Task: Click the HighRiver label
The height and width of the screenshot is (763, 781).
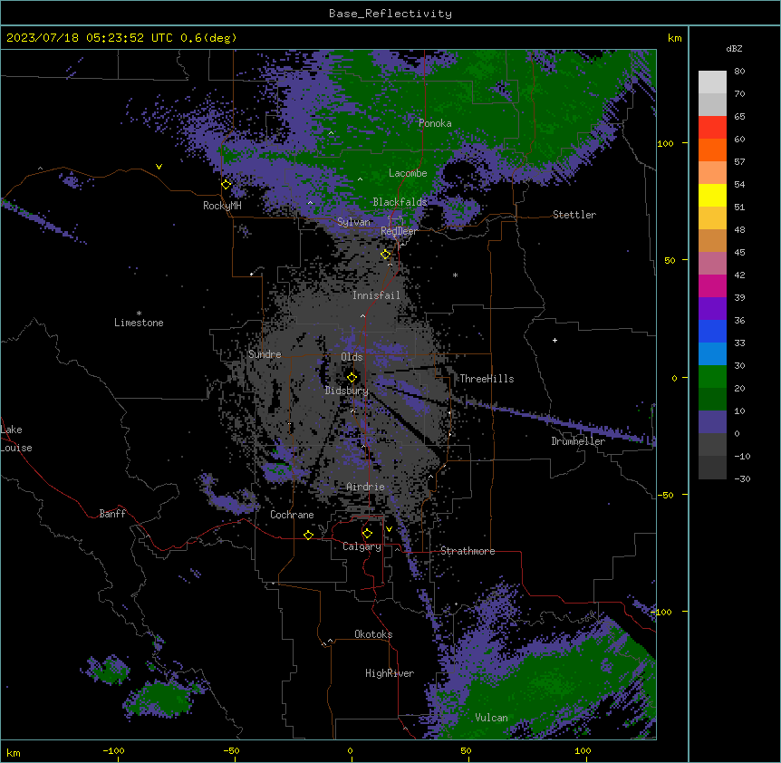Action: coord(390,673)
